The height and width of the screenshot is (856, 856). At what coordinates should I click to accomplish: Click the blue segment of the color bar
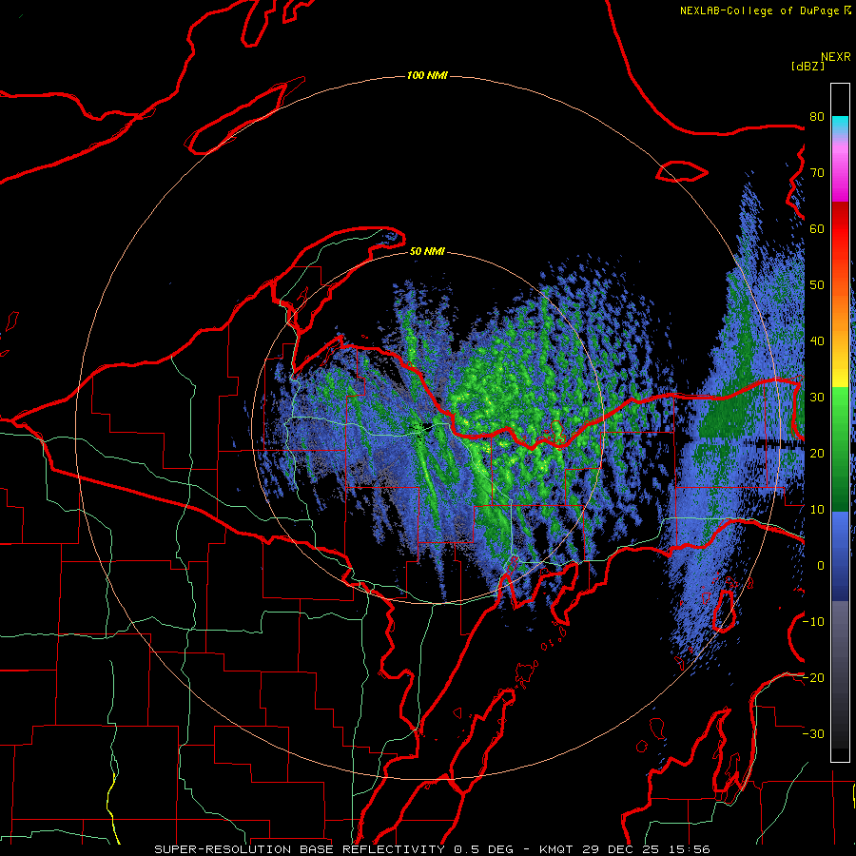pyautogui.click(x=840, y=555)
